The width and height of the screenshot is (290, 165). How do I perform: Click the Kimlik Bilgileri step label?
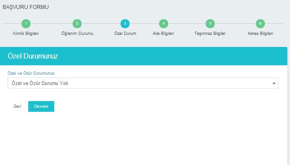click(x=26, y=34)
